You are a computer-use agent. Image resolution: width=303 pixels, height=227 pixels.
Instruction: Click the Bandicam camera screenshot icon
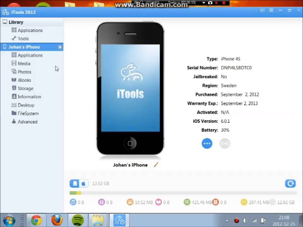coord(210,3)
